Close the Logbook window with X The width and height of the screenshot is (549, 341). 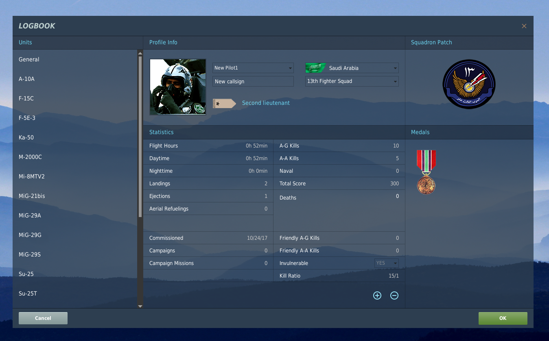click(524, 26)
